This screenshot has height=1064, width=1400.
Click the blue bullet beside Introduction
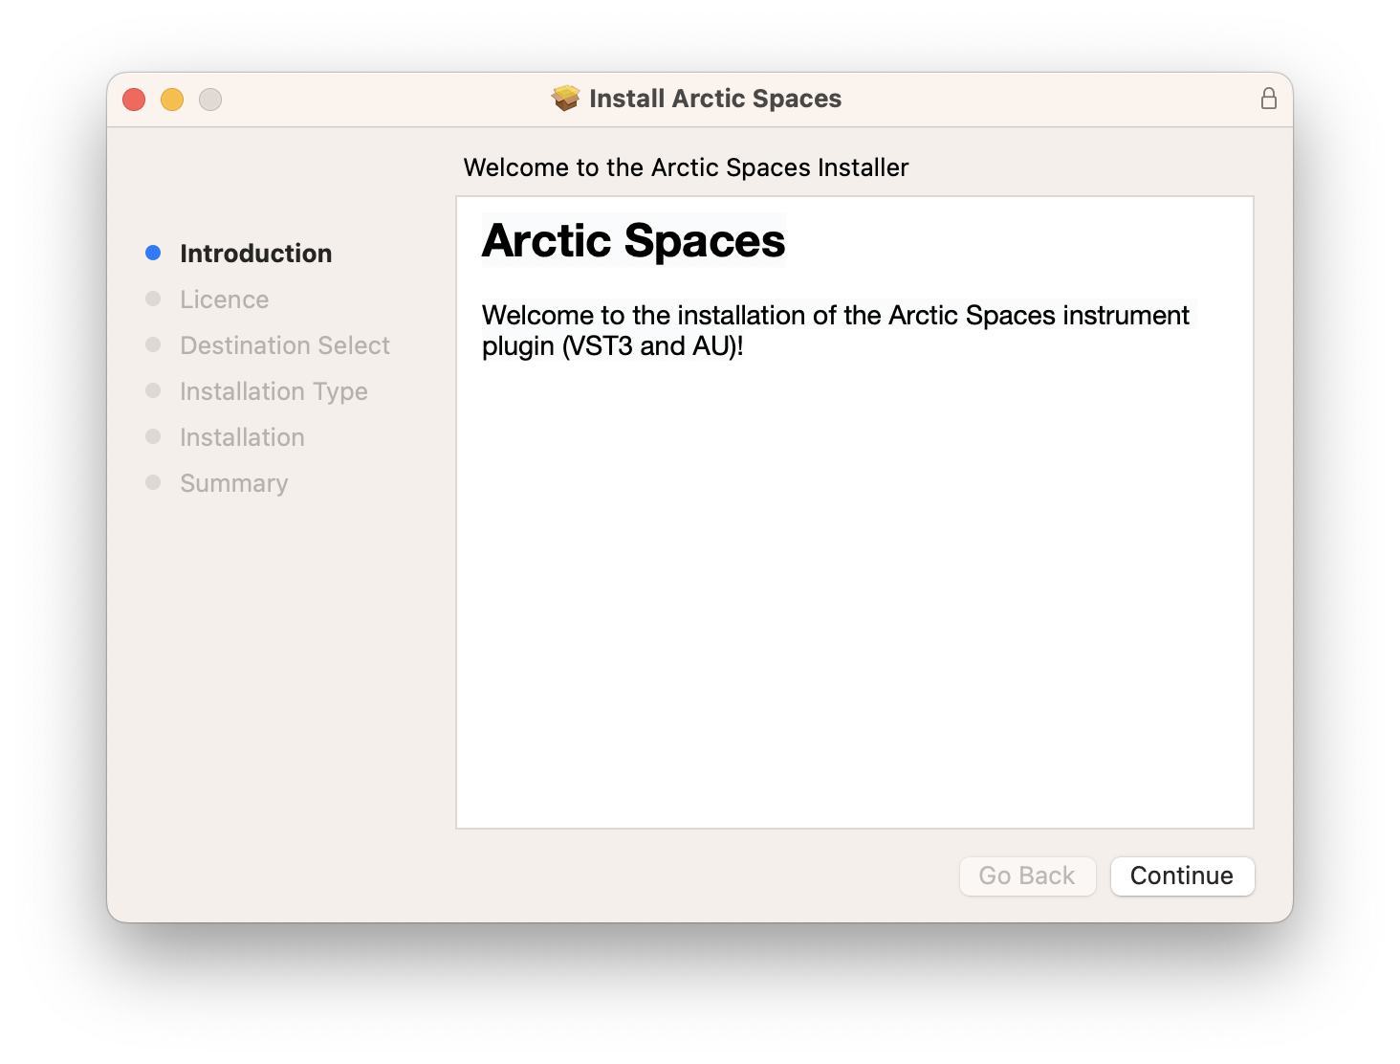(153, 253)
